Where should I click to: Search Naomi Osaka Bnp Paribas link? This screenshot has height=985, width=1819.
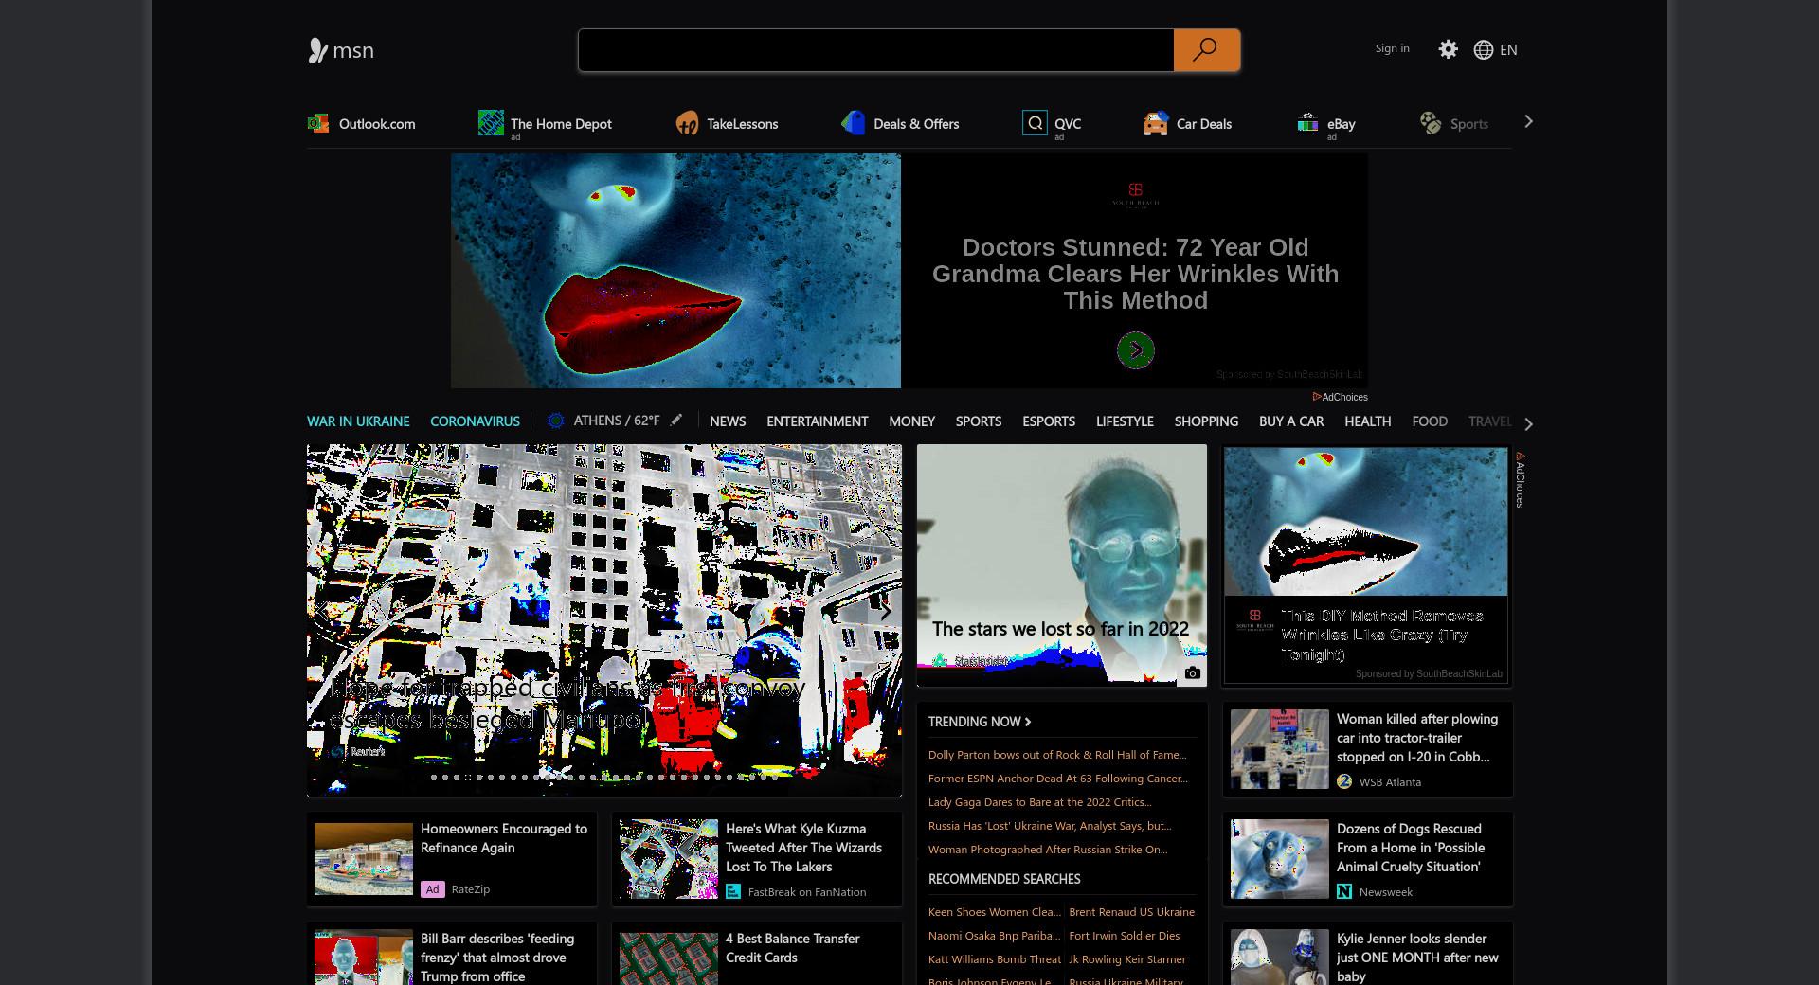[994, 936]
